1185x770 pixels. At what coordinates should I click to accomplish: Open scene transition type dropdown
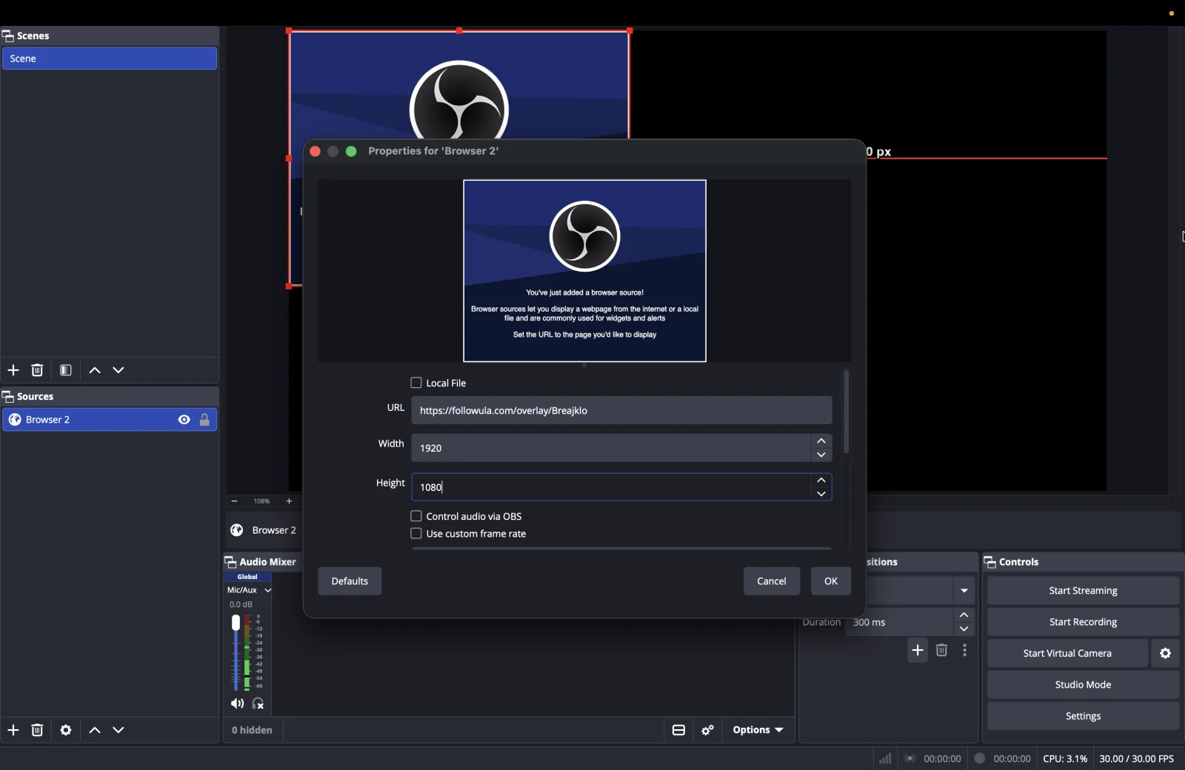[x=964, y=591]
